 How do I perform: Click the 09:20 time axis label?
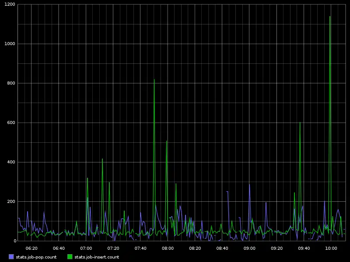click(x=276, y=248)
